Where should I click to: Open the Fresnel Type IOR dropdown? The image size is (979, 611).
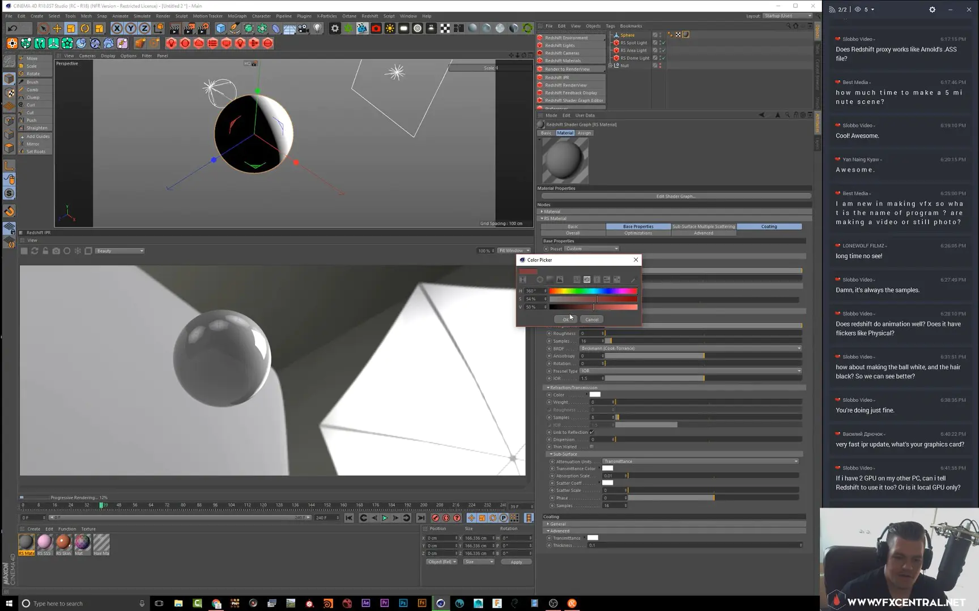click(691, 371)
